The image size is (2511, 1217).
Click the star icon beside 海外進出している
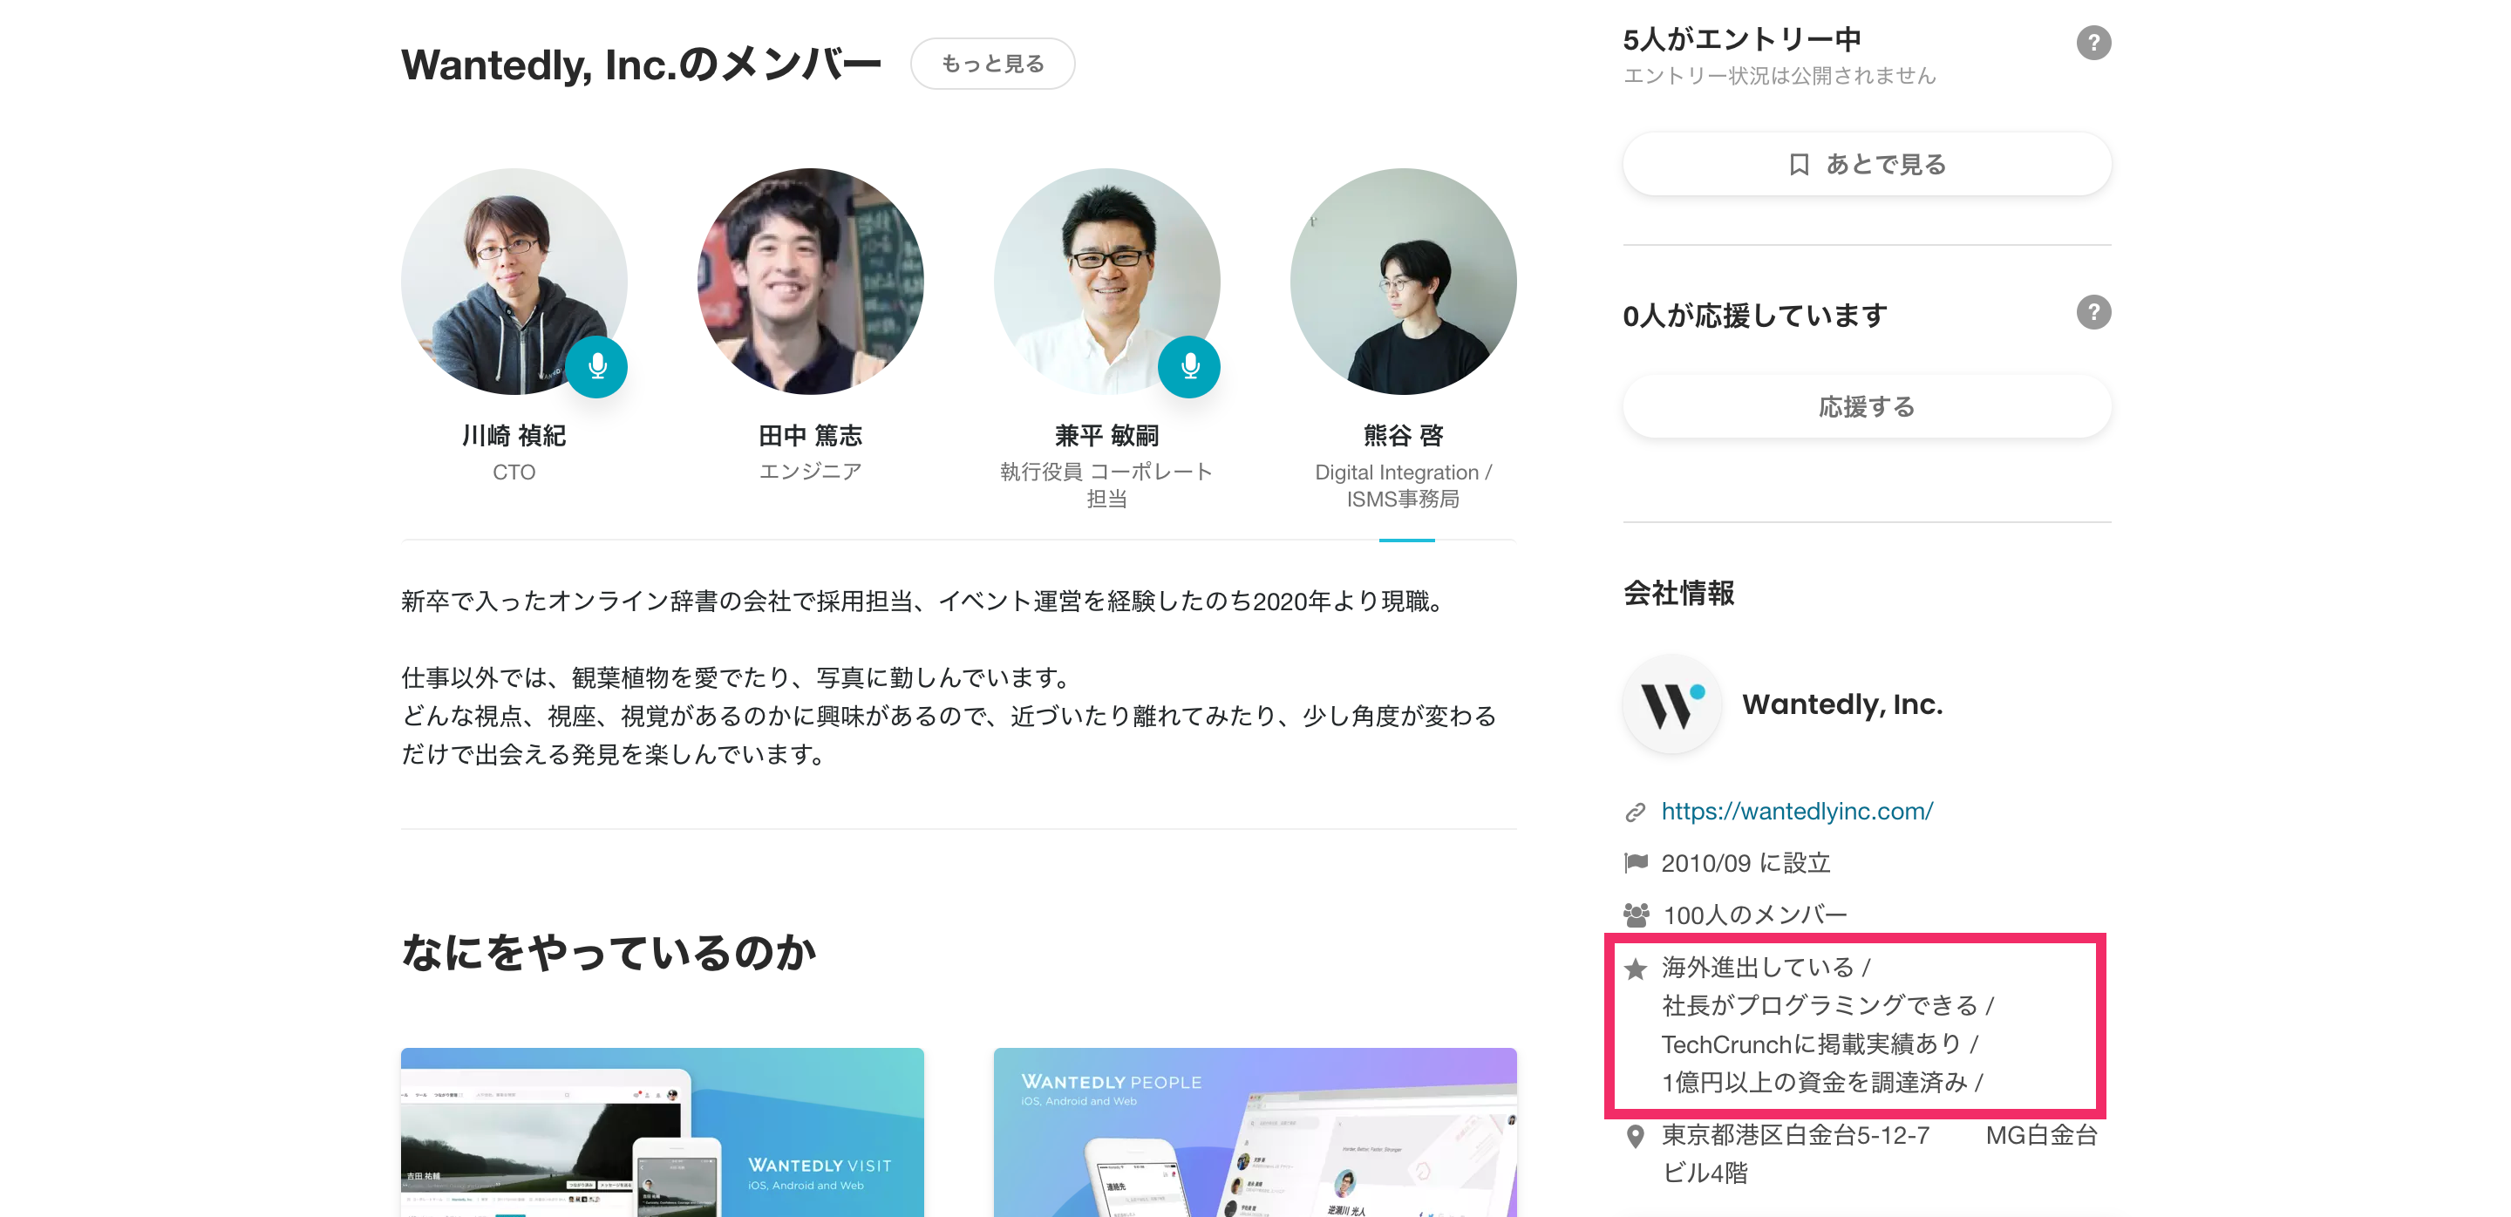click(x=1635, y=969)
